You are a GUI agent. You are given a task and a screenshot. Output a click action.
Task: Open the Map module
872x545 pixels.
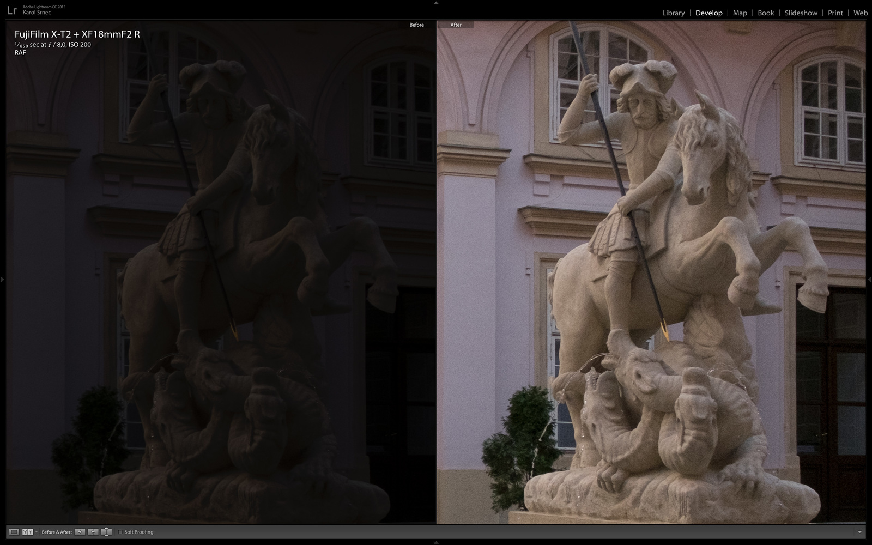tap(740, 13)
